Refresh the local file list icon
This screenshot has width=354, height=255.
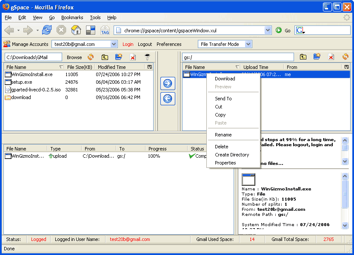pyautogui.click(x=91, y=57)
